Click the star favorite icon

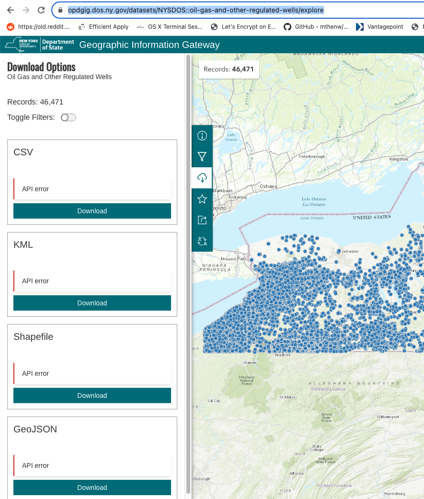point(202,199)
